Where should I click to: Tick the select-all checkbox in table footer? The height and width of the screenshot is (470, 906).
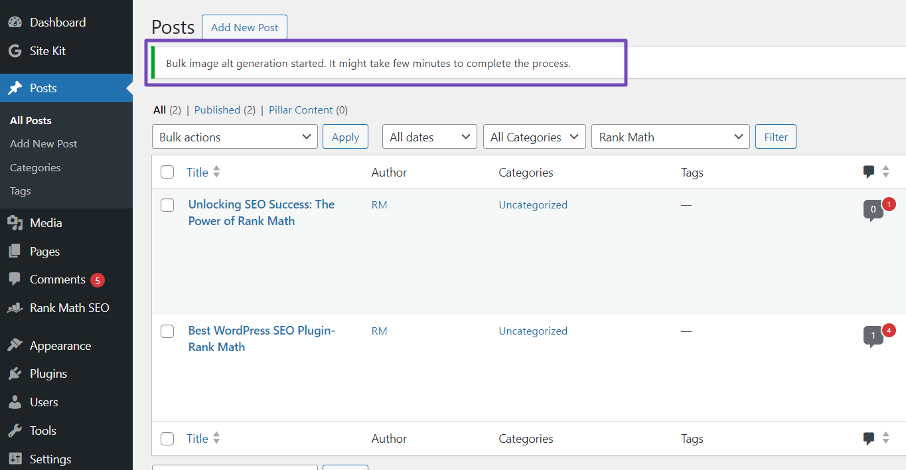click(167, 439)
